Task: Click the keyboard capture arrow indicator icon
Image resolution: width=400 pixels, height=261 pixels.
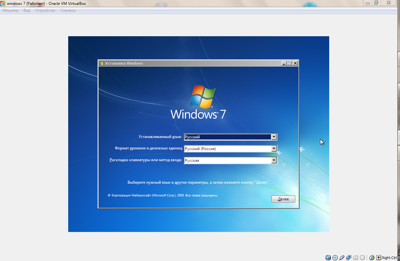Action: click(x=378, y=258)
